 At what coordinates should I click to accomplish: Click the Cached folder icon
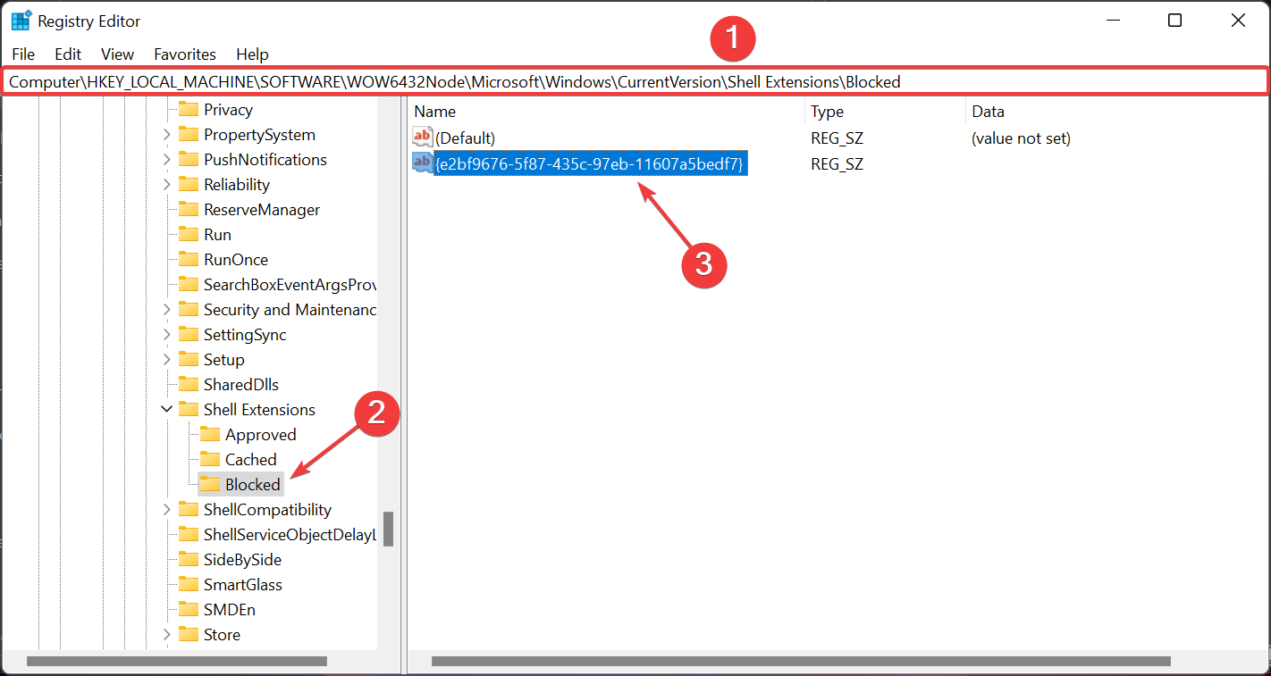click(x=209, y=460)
